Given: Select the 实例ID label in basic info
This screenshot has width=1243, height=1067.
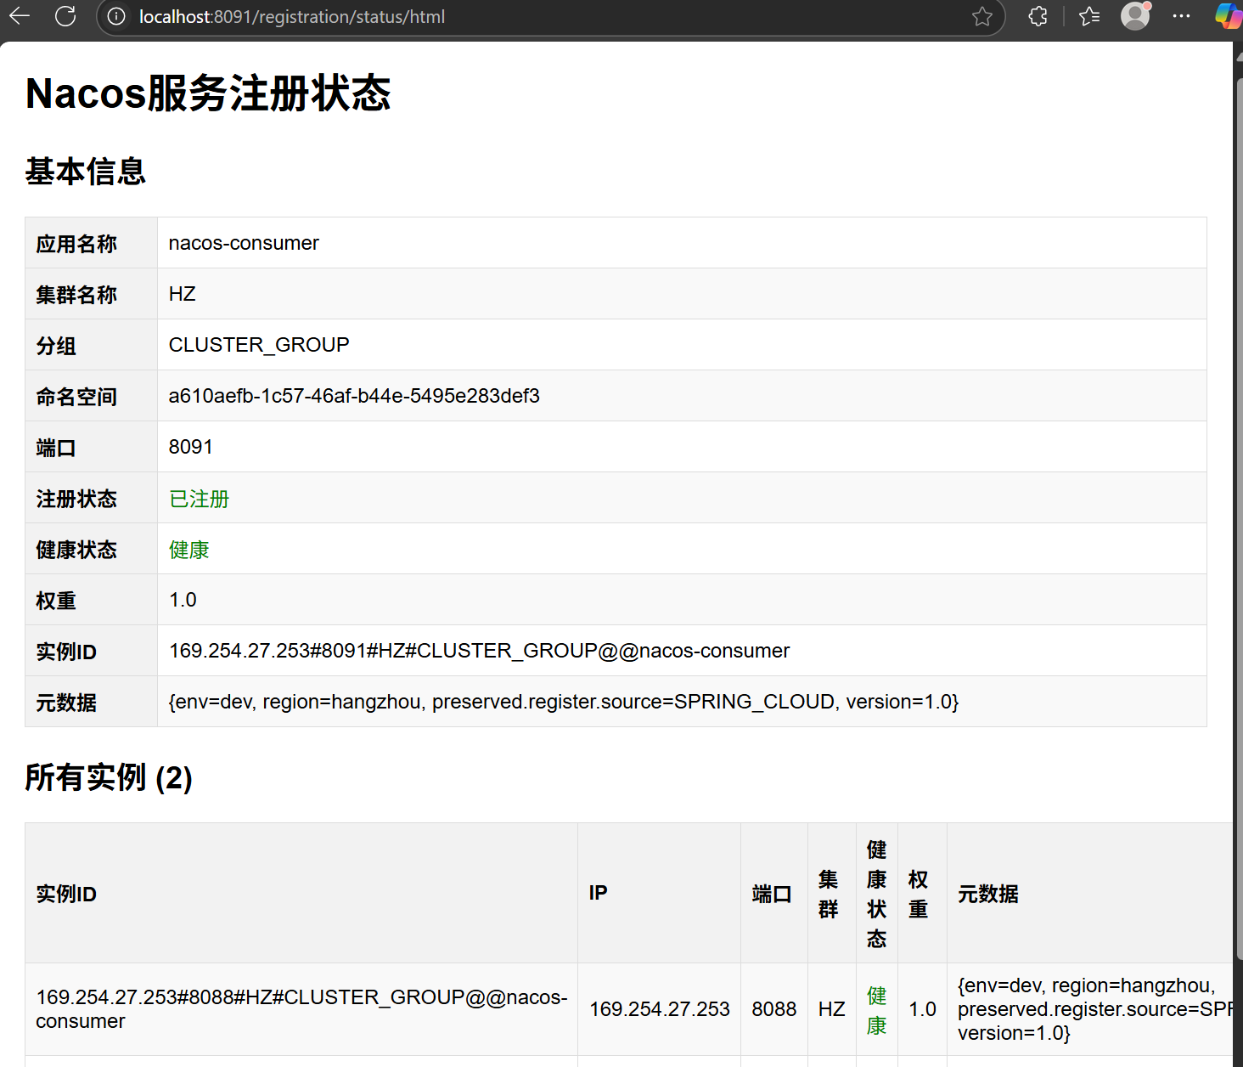Looking at the screenshot, I should (92, 651).
